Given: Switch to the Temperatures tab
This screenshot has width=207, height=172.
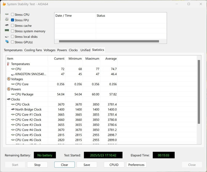Looking at the screenshot, I should 13,50.
